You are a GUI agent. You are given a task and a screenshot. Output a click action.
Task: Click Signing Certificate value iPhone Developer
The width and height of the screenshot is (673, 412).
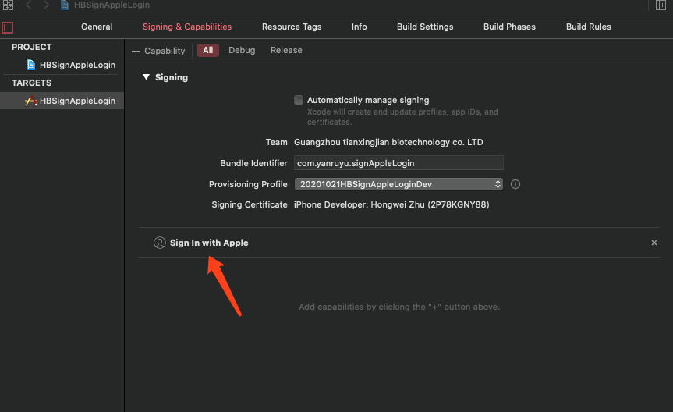[391, 204]
